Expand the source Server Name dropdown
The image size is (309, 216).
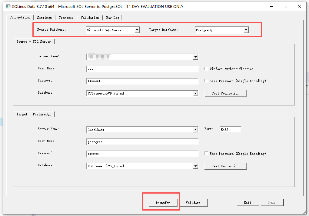click(196, 57)
